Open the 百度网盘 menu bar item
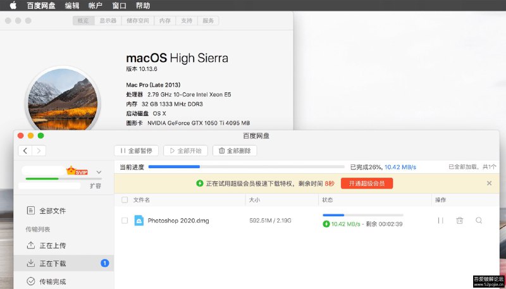This screenshot has height=289, width=506. click(41, 6)
